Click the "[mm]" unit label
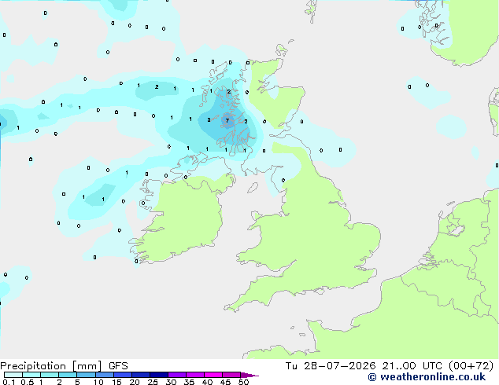 click(87, 366)
